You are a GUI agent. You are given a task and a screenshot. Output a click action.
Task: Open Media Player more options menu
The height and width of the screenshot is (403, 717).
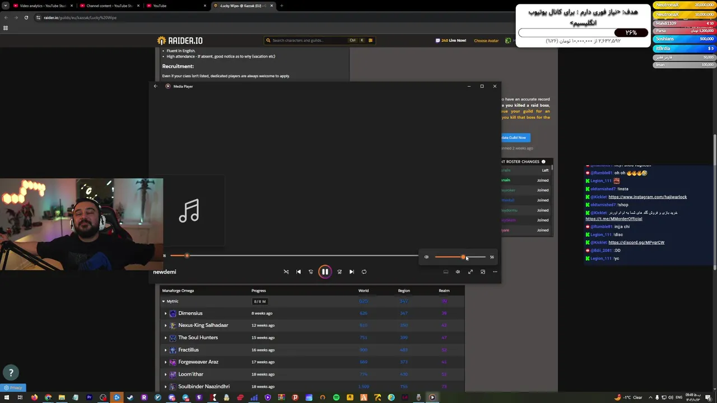tap(495, 271)
